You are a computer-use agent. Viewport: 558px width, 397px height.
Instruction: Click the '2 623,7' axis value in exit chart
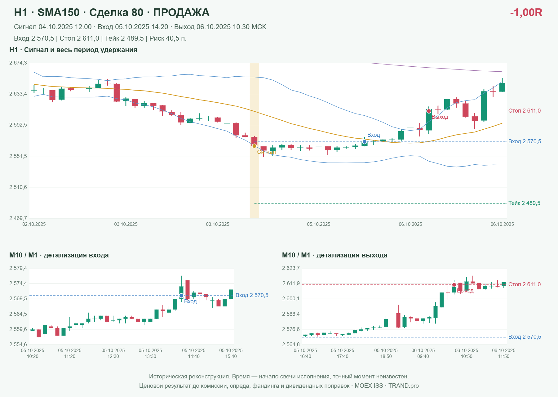coord(291,268)
